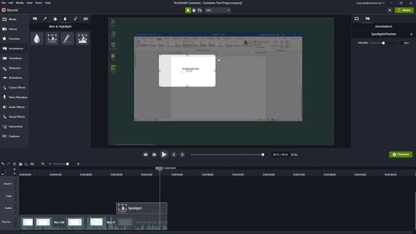Switch to Shapes annotation tab
Viewport: 416px width, 234px height.
[55, 19]
